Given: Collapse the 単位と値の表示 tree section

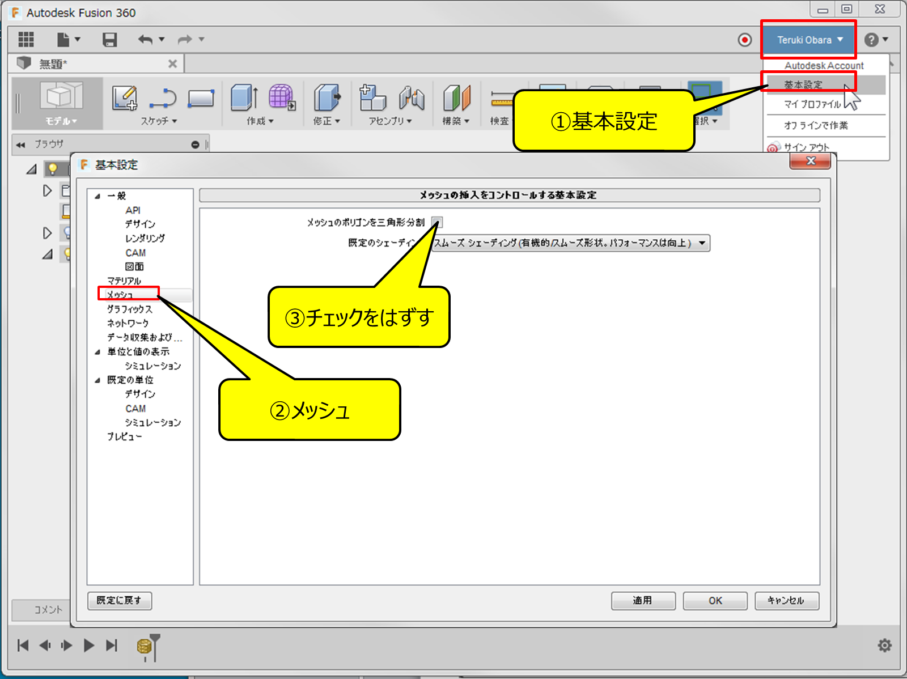Looking at the screenshot, I should [98, 352].
